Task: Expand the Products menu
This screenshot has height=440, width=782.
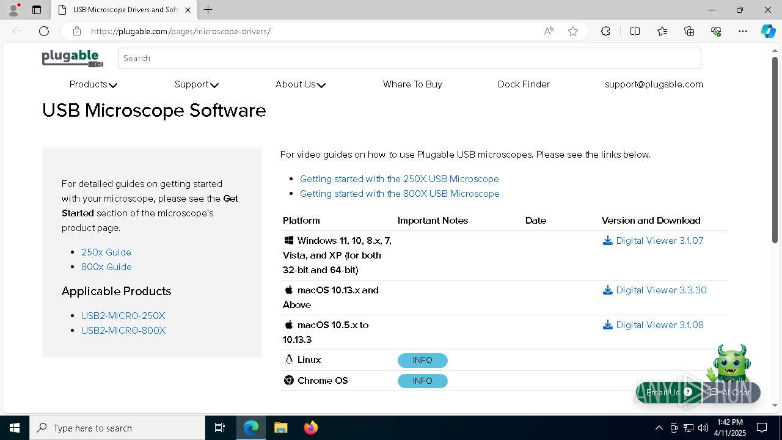Action: coord(93,84)
